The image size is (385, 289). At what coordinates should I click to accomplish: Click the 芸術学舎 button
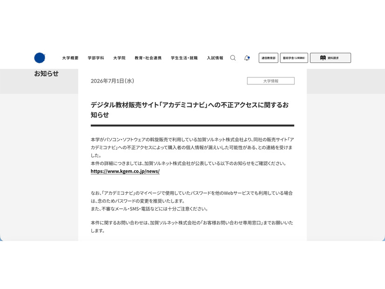tap(294, 58)
